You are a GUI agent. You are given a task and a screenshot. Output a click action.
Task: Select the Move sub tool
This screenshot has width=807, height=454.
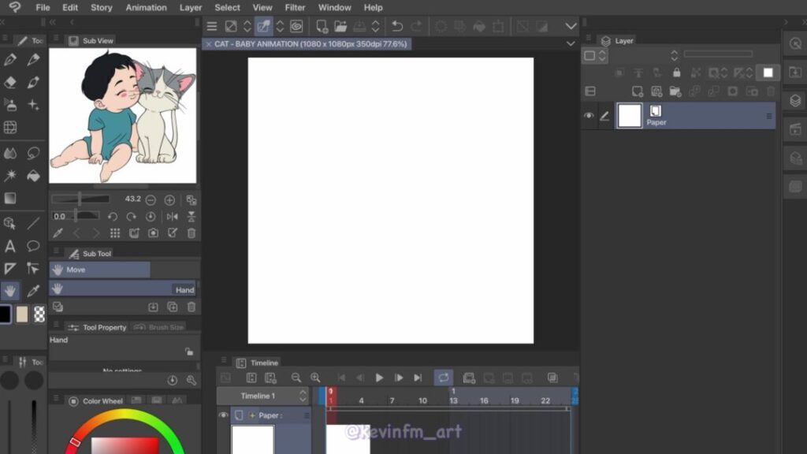click(99, 270)
